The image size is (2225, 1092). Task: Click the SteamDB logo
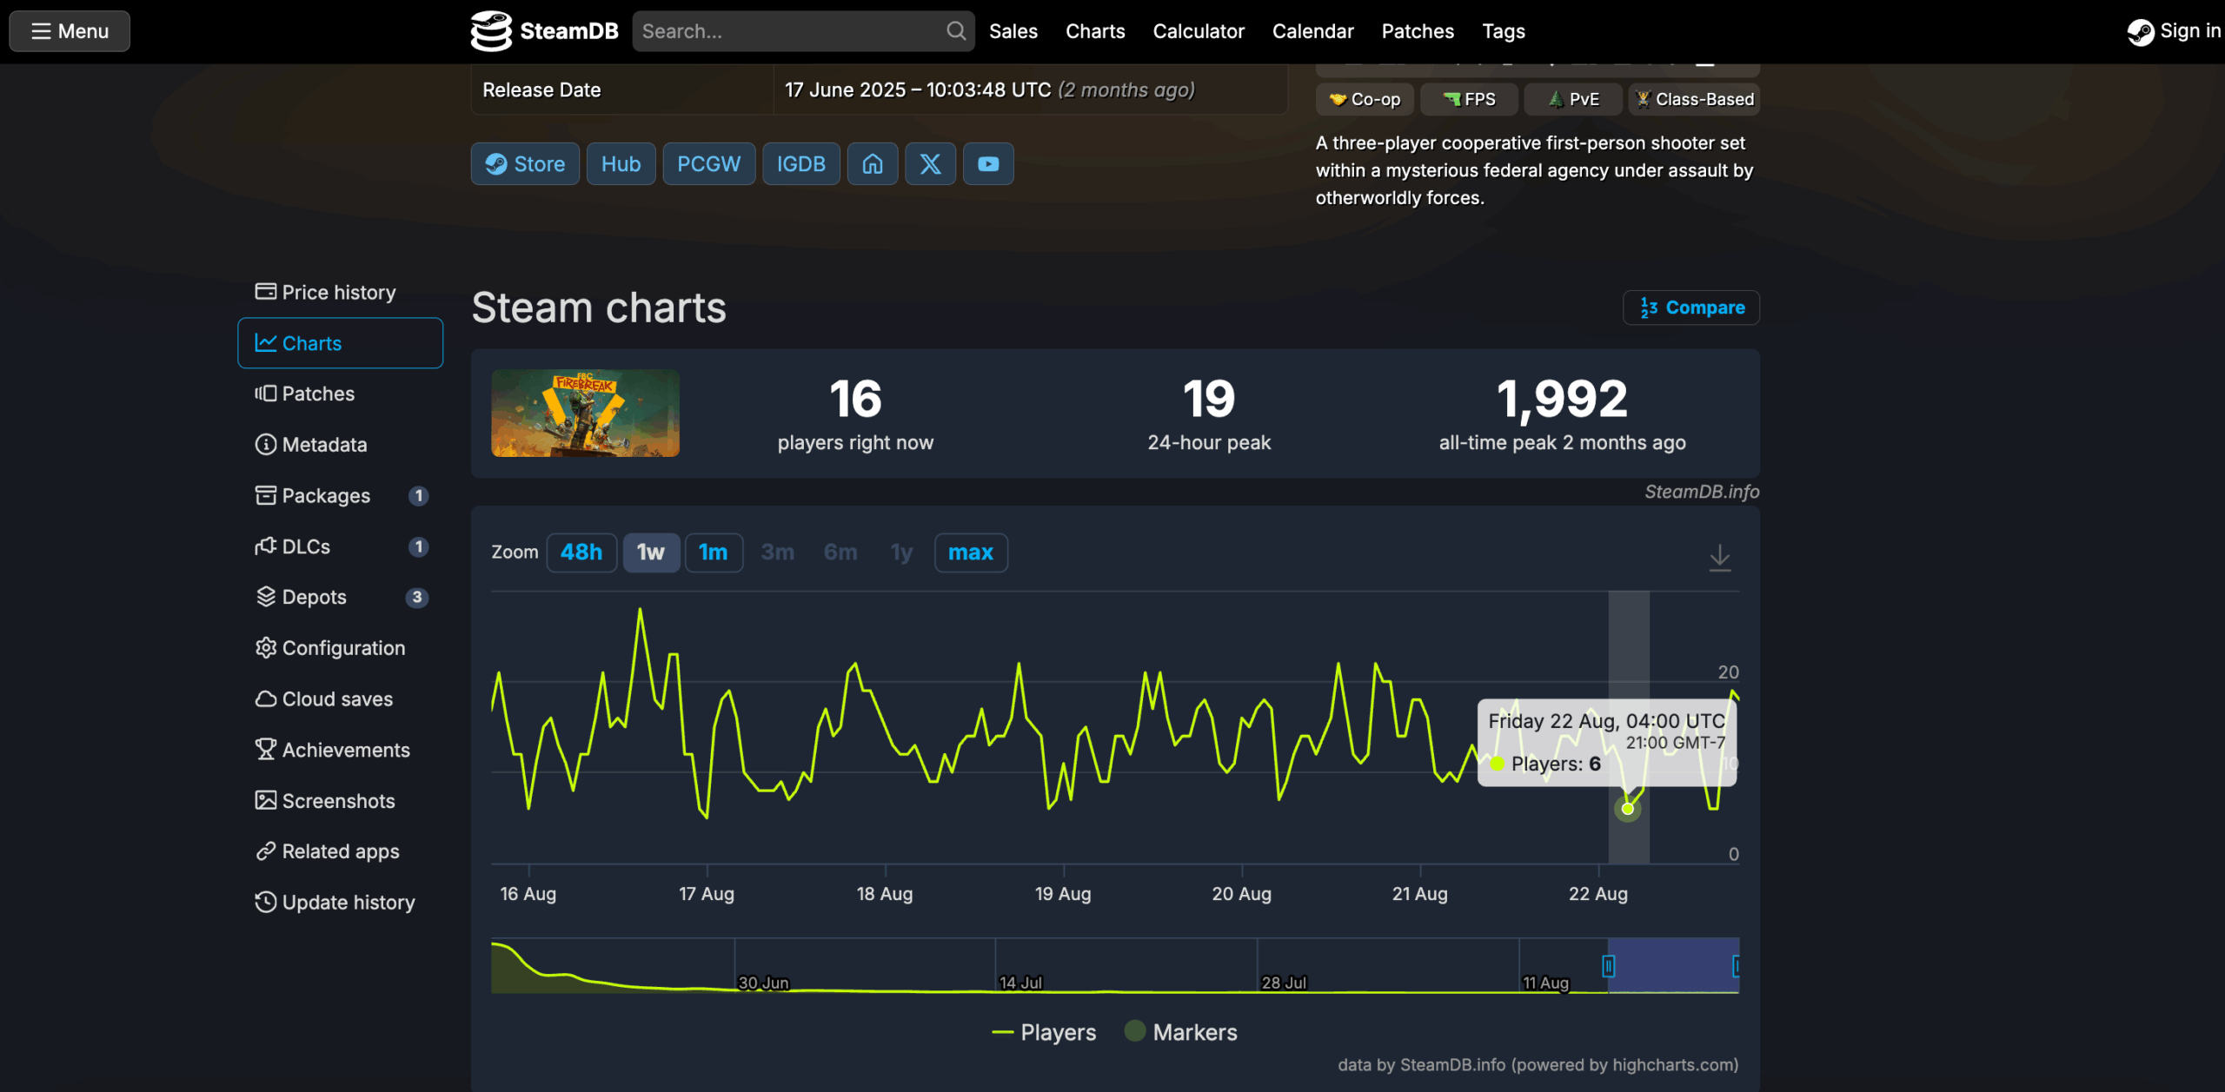[x=545, y=31]
